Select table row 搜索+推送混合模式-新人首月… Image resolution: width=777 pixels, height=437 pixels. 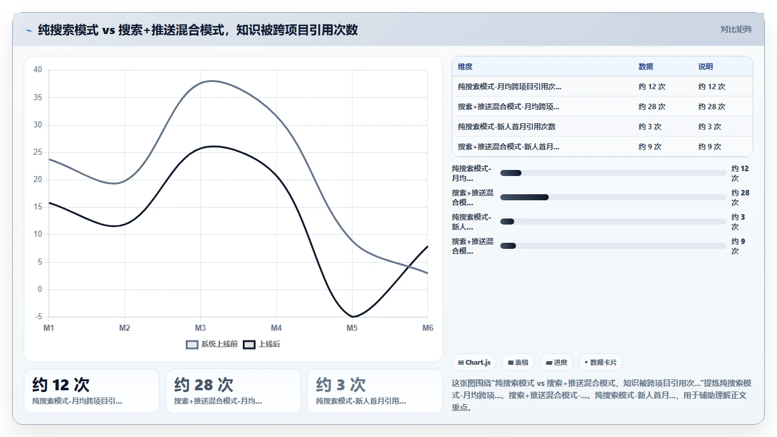pos(602,147)
